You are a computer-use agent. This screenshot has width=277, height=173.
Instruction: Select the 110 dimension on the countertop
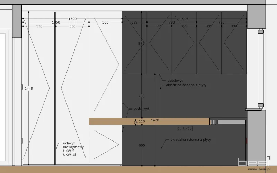tap(142, 121)
